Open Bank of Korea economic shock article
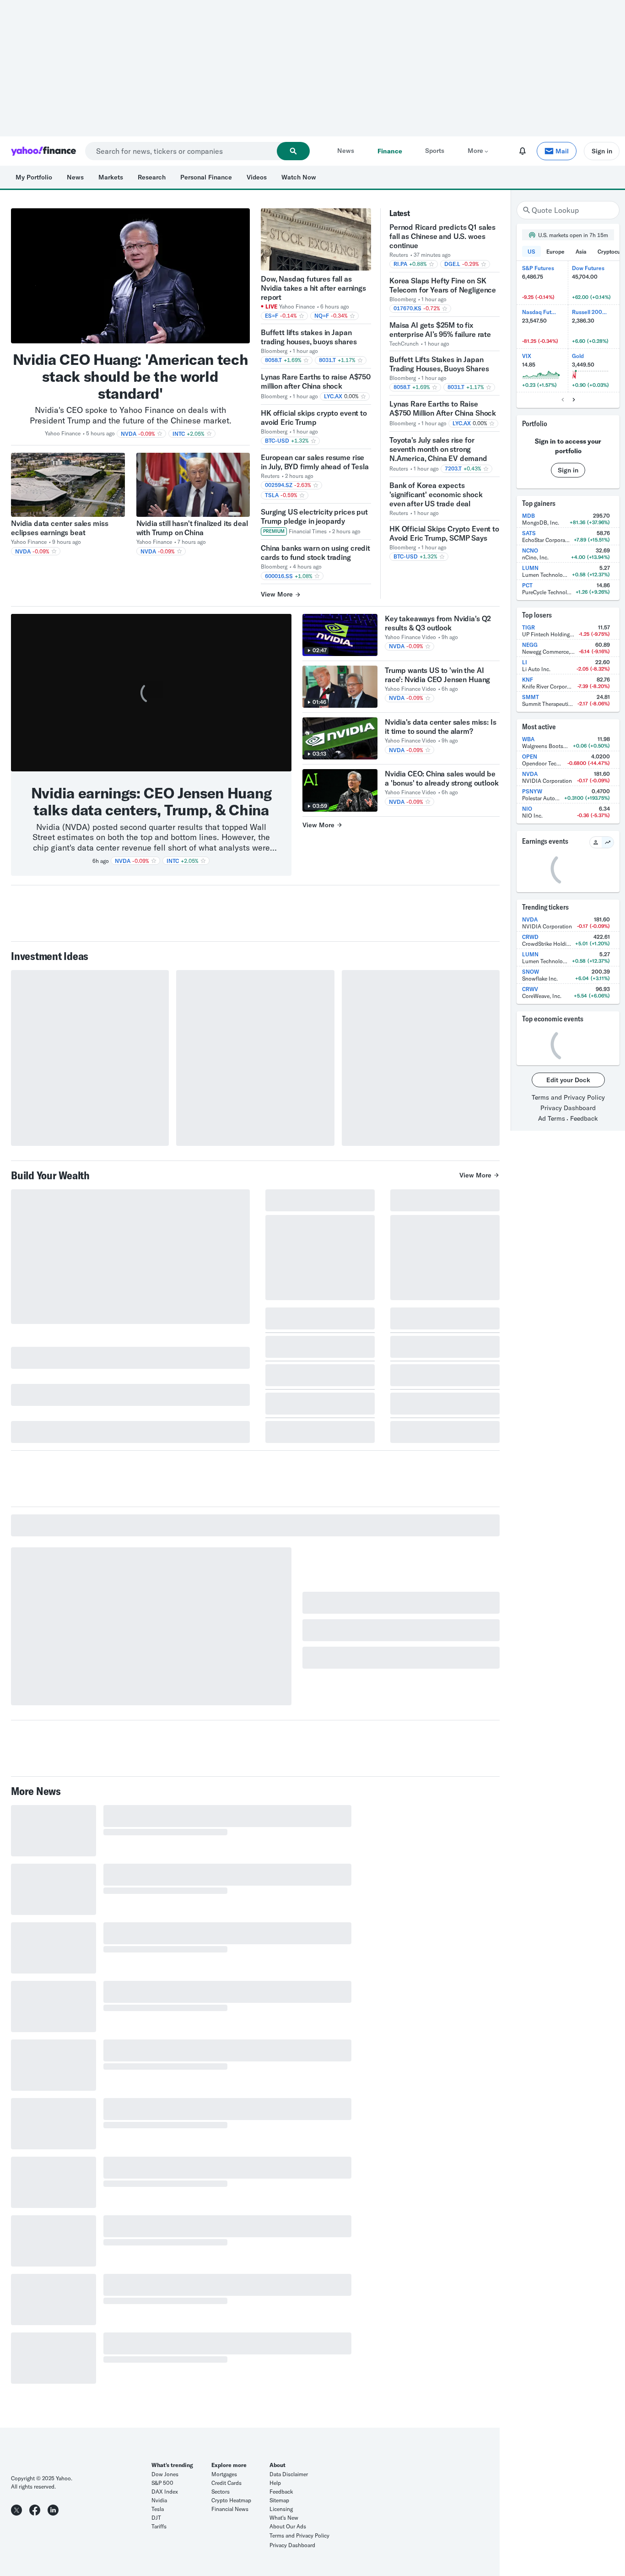Image resolution: width=625 pixels, height=2576 pixels. click(436, 494)
